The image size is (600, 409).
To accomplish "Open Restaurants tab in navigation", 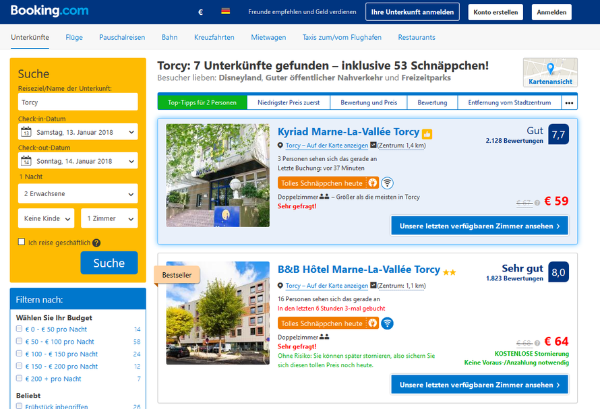I will point(417,37).
